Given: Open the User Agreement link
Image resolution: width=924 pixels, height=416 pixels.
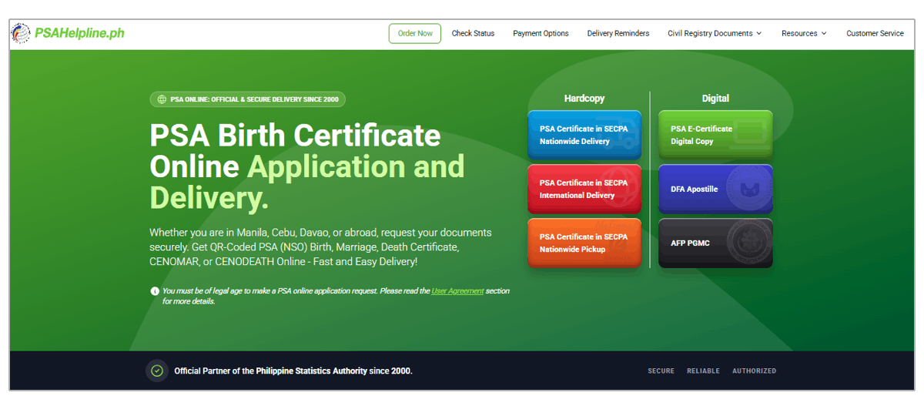Looking at the screenshot, I should pyautogui.click(x=457, y=291).
